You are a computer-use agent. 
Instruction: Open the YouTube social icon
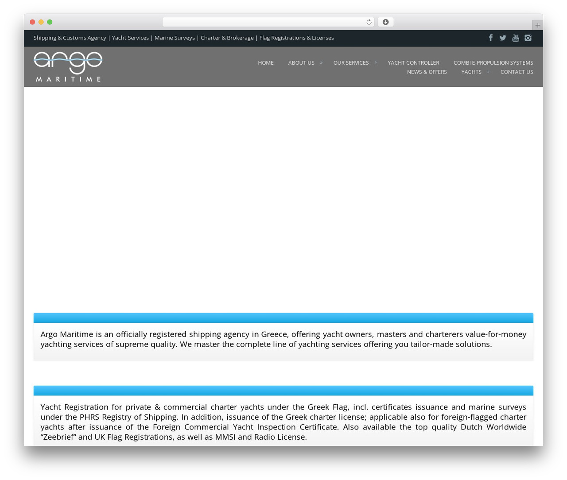click(516, 38)
